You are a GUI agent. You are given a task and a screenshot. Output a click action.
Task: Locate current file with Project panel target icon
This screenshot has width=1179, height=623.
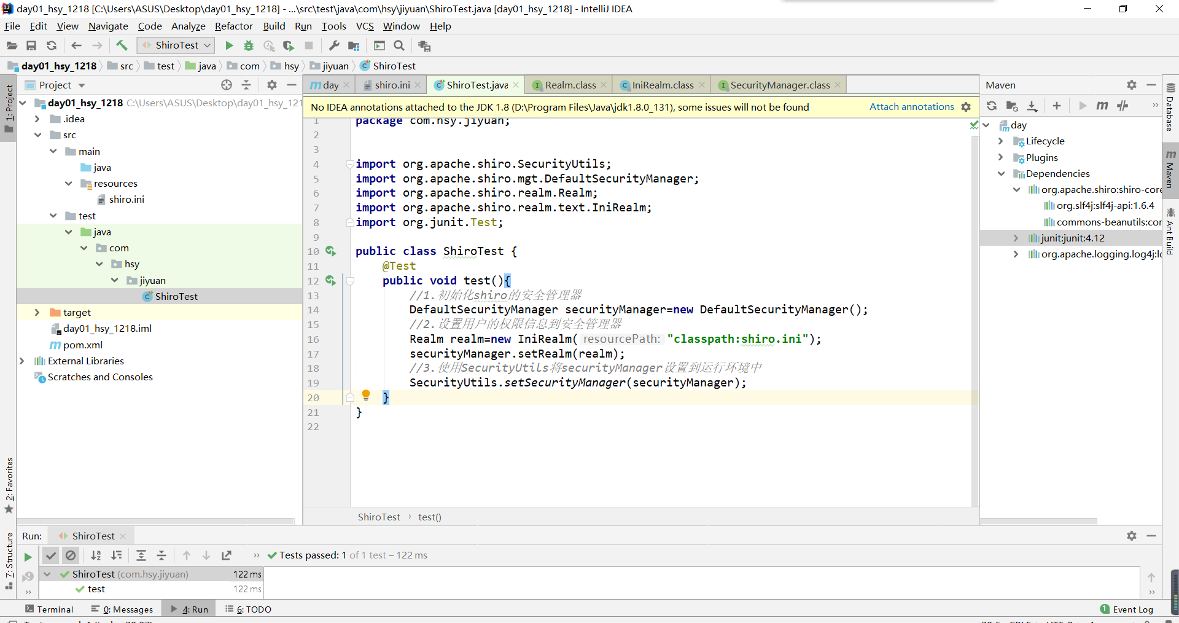(227, 85)
